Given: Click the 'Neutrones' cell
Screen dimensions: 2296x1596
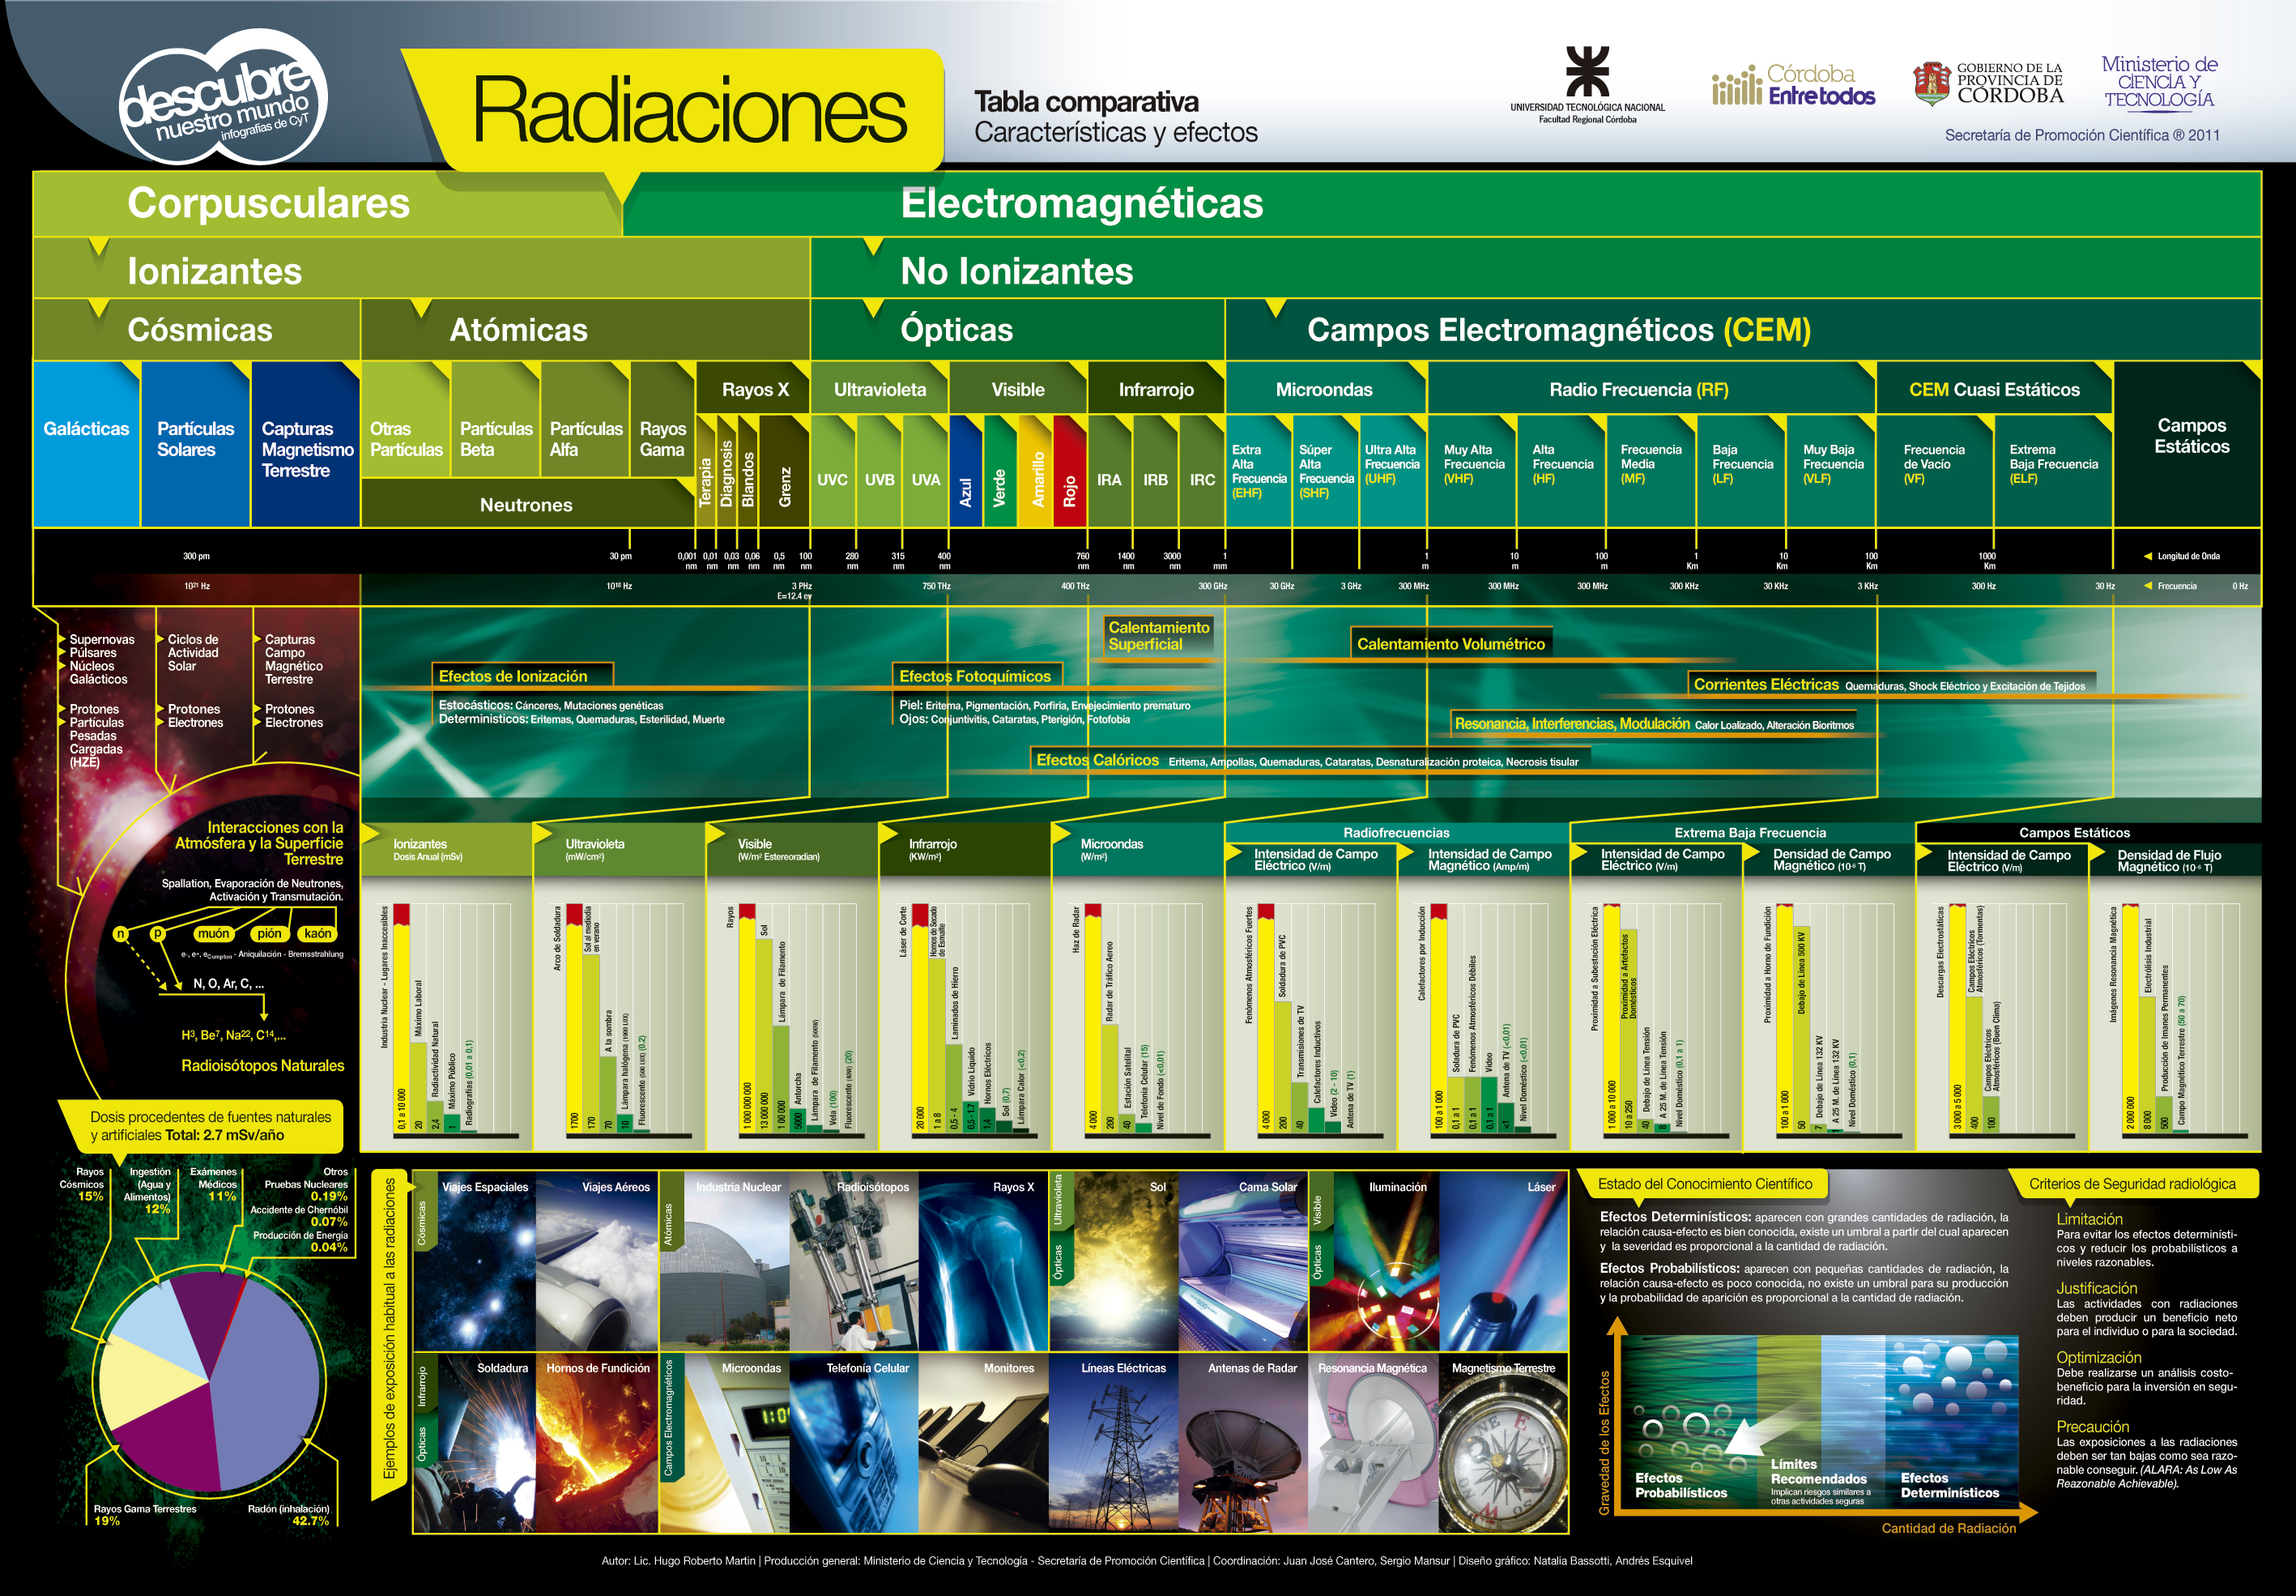Looking at the screenshot, I should tap(526, 504).
